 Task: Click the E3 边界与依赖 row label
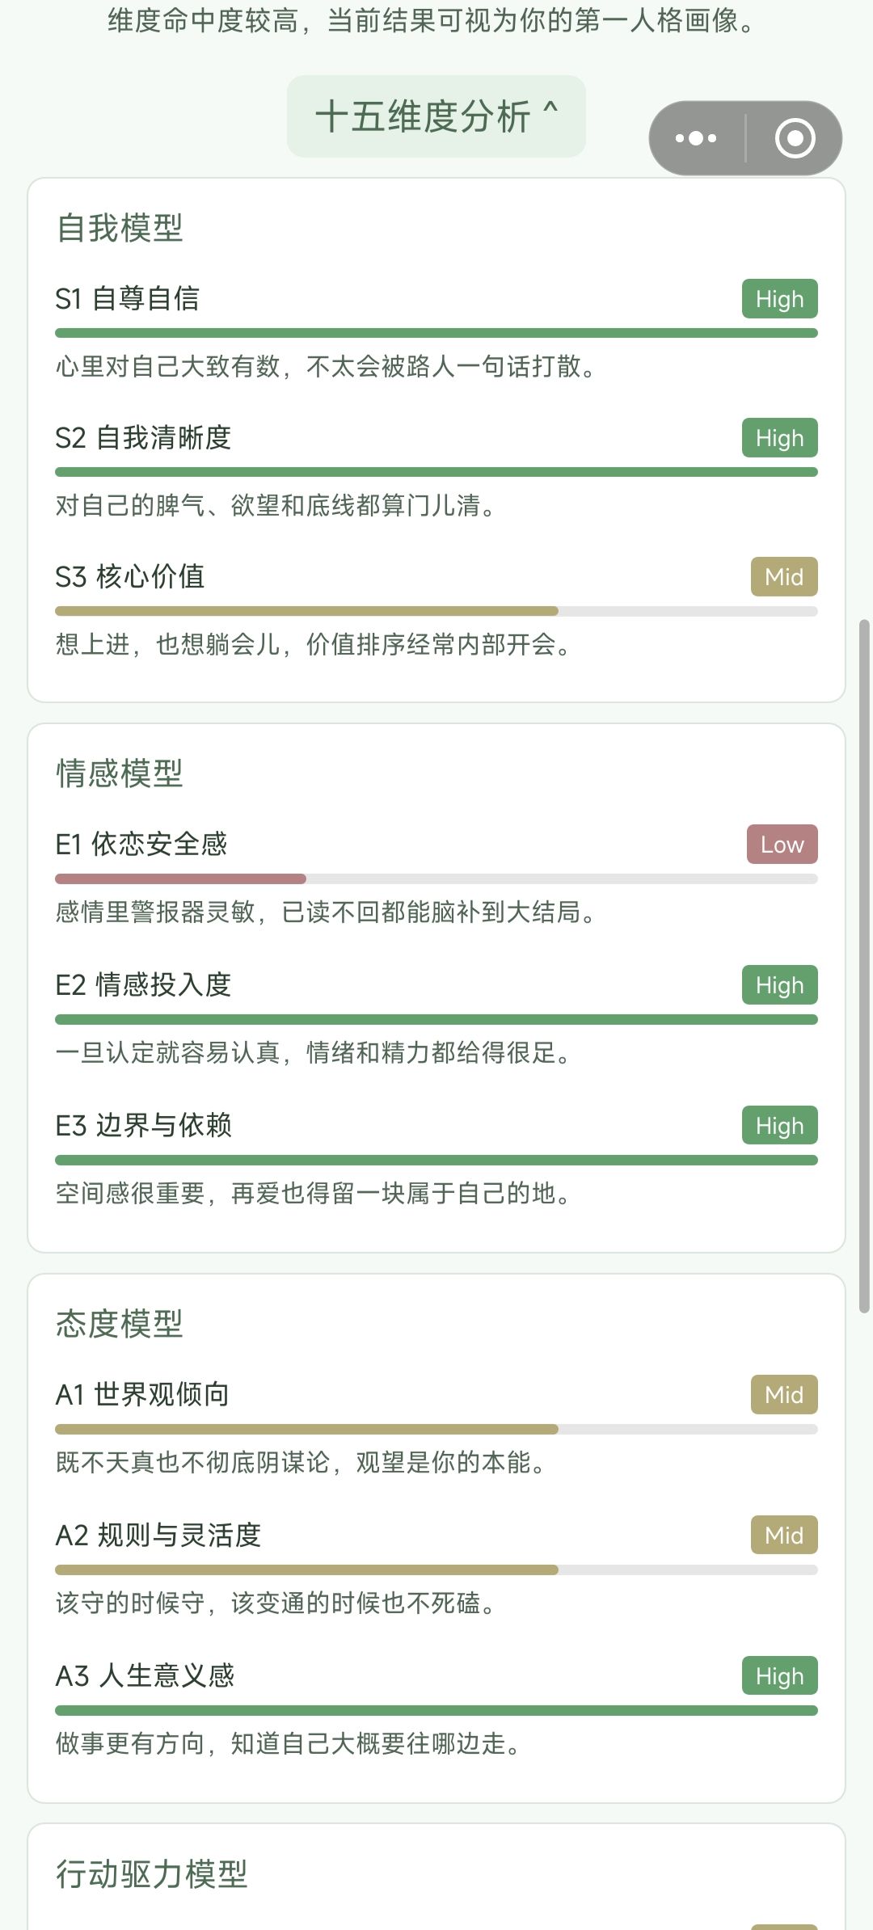point(144,1125)
